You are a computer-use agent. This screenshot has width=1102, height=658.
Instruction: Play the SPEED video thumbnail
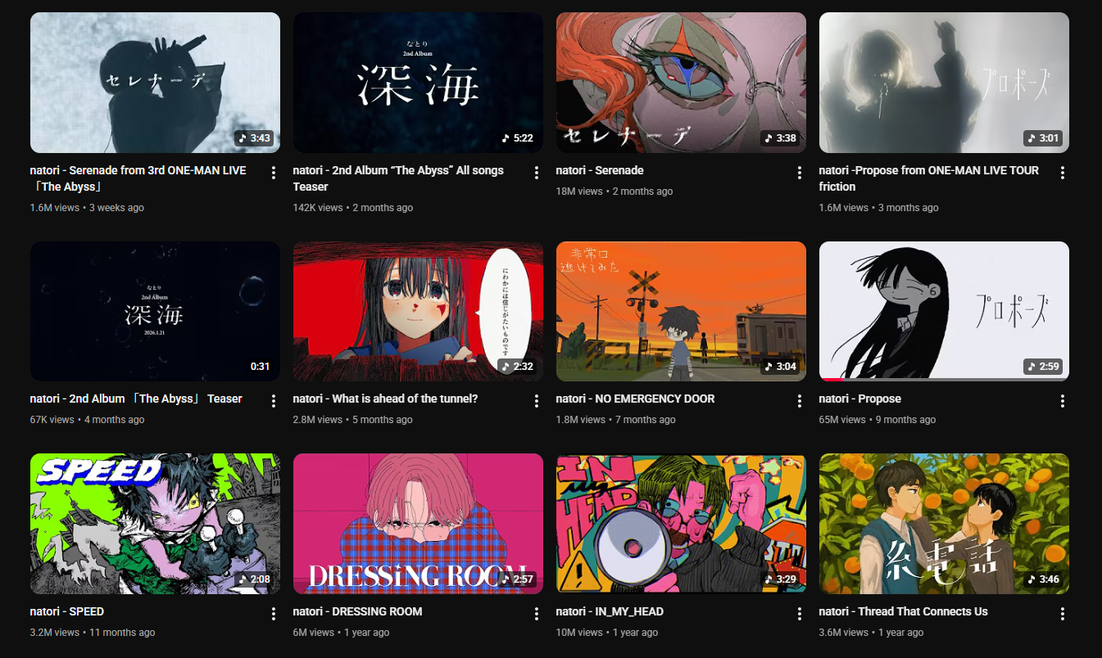pyautogui.click(x=155, y=524)
